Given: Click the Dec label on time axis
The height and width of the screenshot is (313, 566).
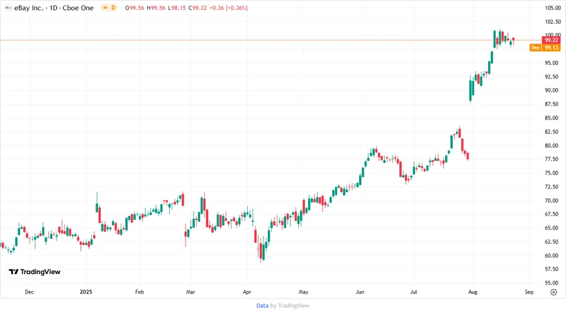Looking at the screenshot, I should [29, 292].
